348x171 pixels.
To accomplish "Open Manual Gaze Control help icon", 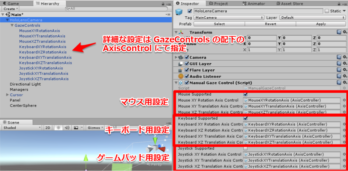I will click(x=339, y=83).
